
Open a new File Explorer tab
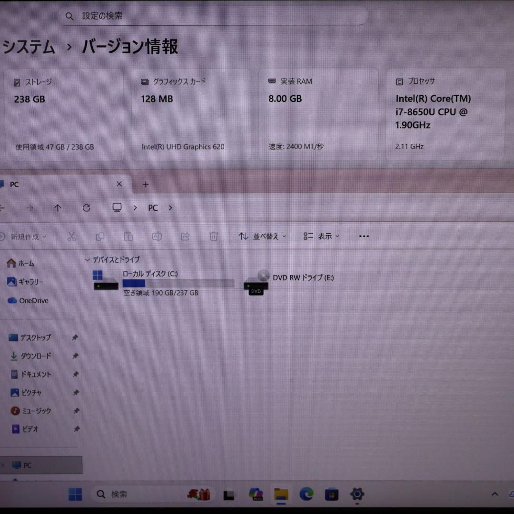pos(146,184)
